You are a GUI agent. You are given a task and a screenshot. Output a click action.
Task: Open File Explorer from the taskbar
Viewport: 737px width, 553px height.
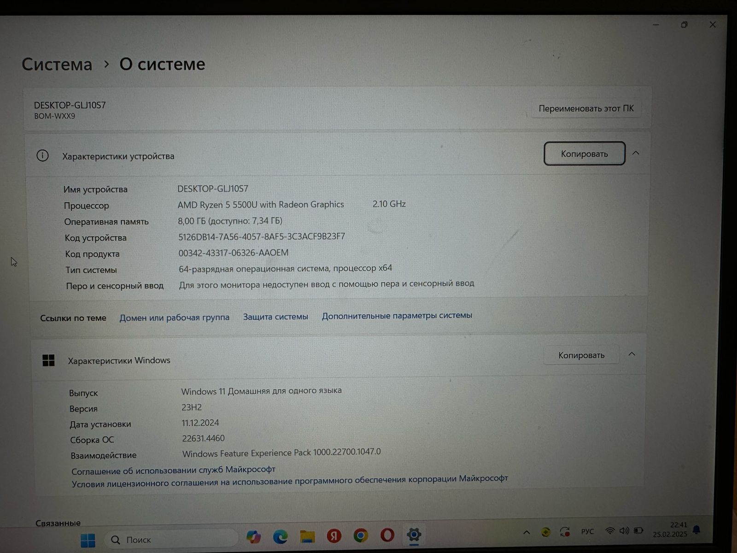click(x=307, y=536)
